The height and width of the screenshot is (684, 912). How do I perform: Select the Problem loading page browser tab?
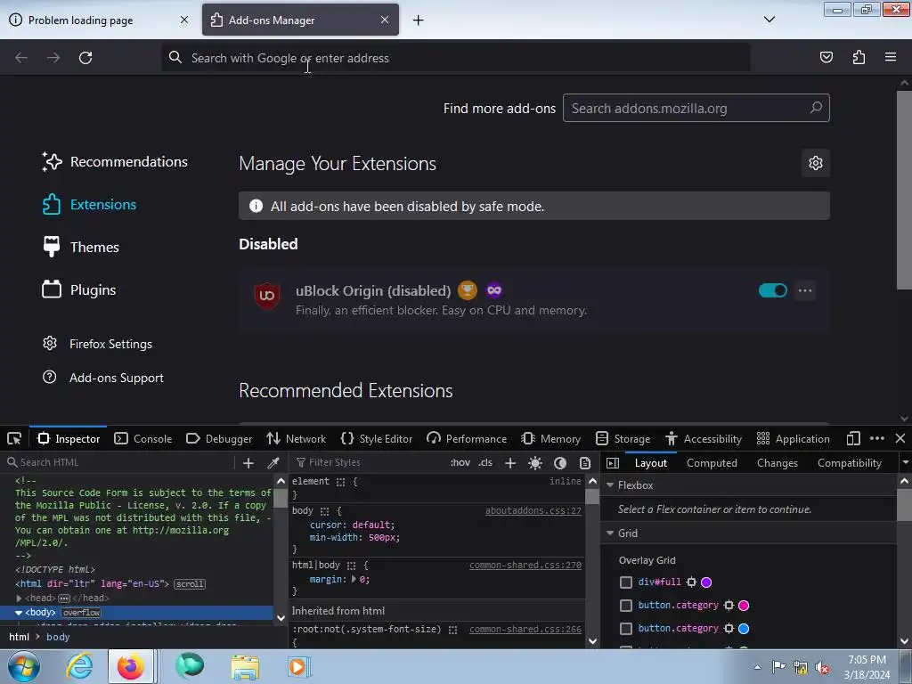click(100, 20)
